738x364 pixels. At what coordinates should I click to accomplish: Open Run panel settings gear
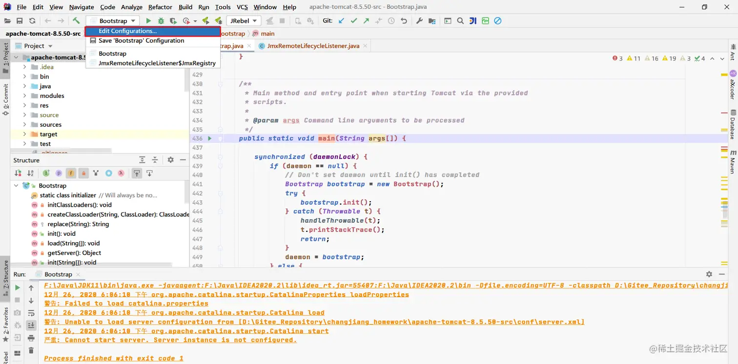[709, 274]
